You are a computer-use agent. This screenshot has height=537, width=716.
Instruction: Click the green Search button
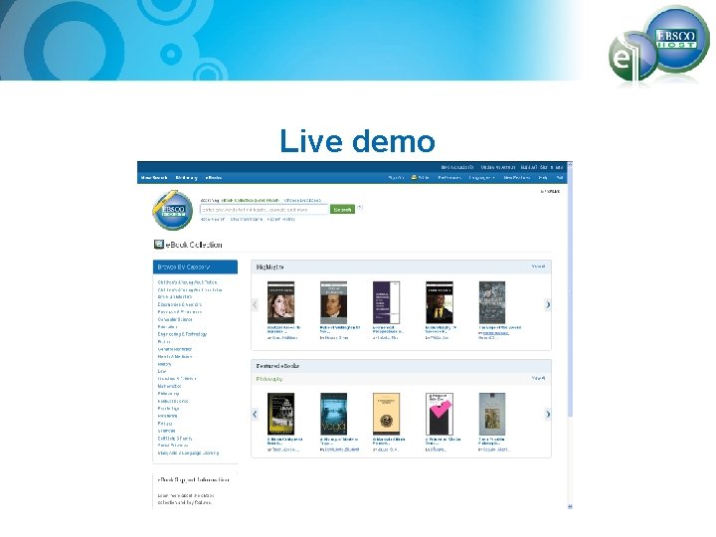click(x=342, y=210)
